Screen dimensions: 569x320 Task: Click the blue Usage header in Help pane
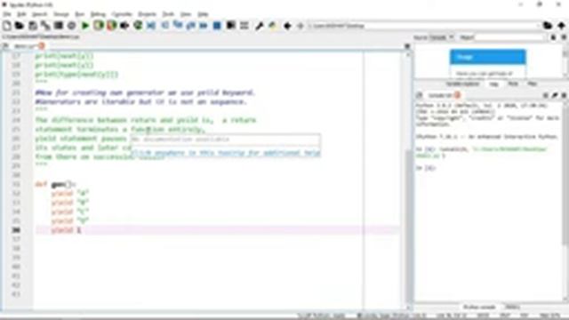point(488,57)
